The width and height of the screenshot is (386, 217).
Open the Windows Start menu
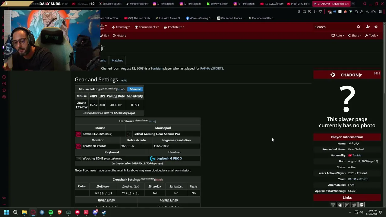pos(6,212)
